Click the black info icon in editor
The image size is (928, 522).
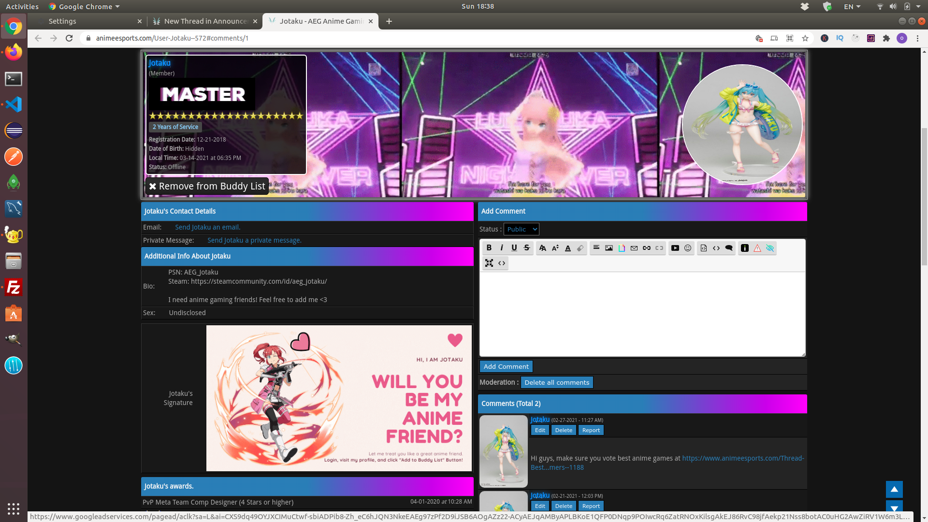745,248
